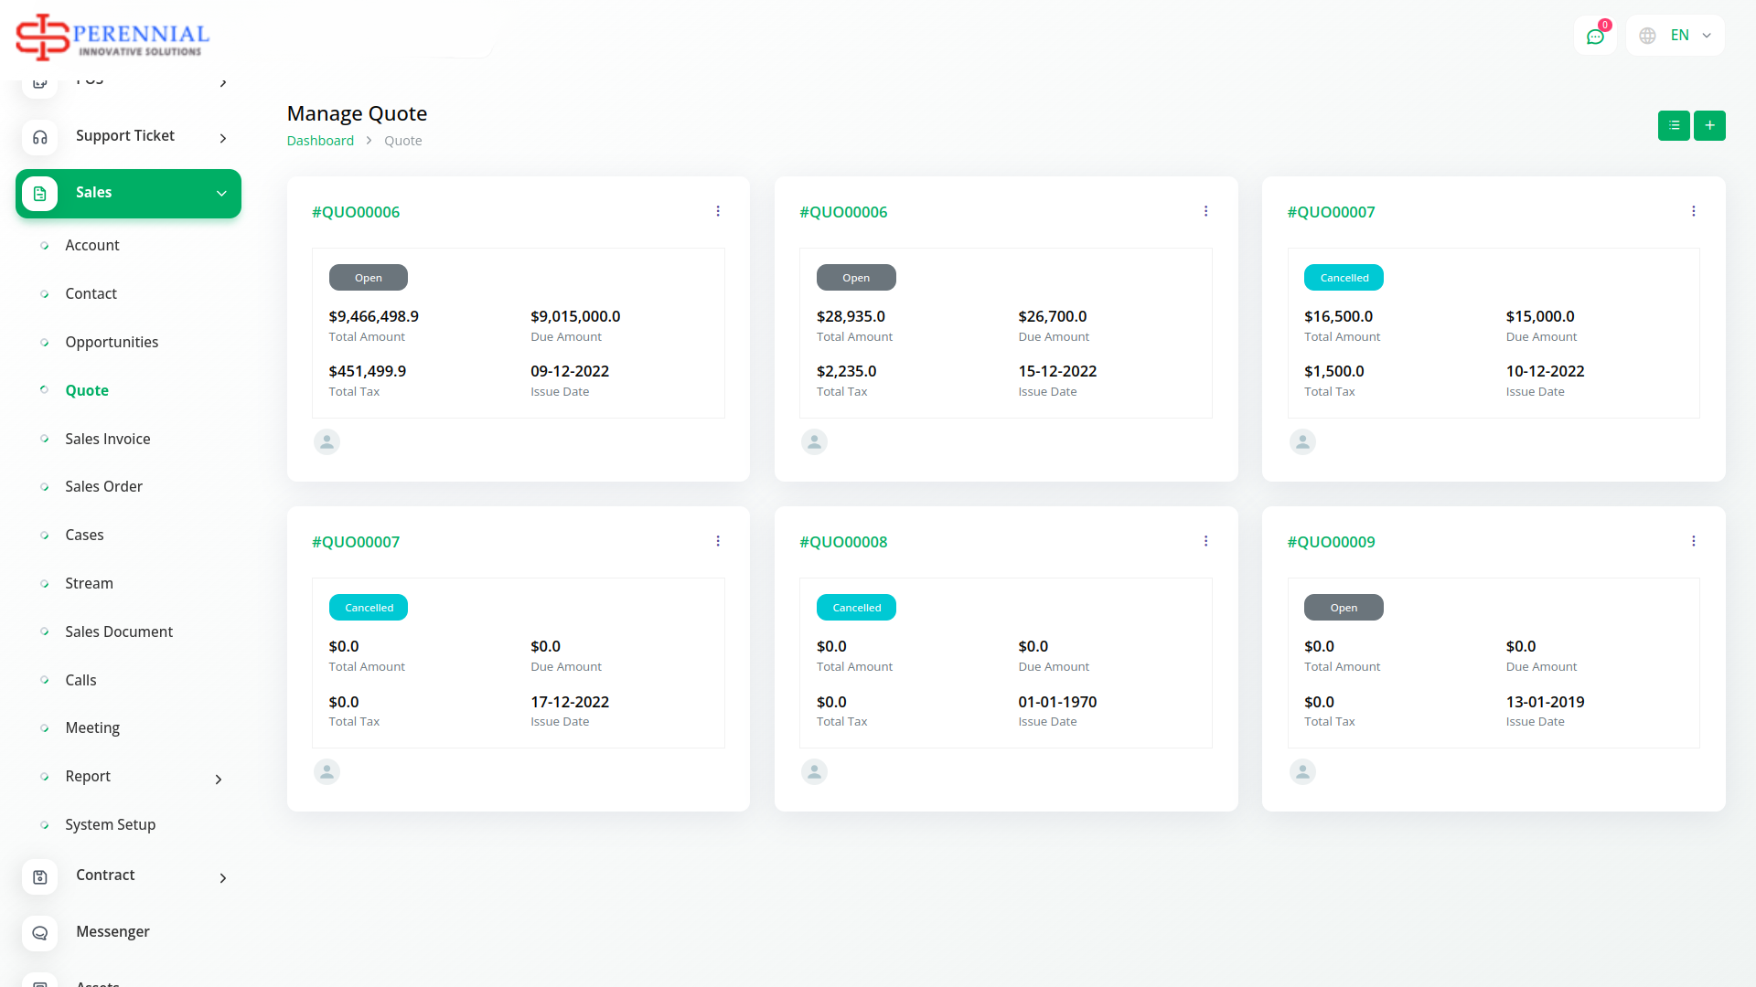The width and height of the screenshot is (1756, 987).
Task: Go to Sales Invoice in sidebar
Action: tap(107, 439)
